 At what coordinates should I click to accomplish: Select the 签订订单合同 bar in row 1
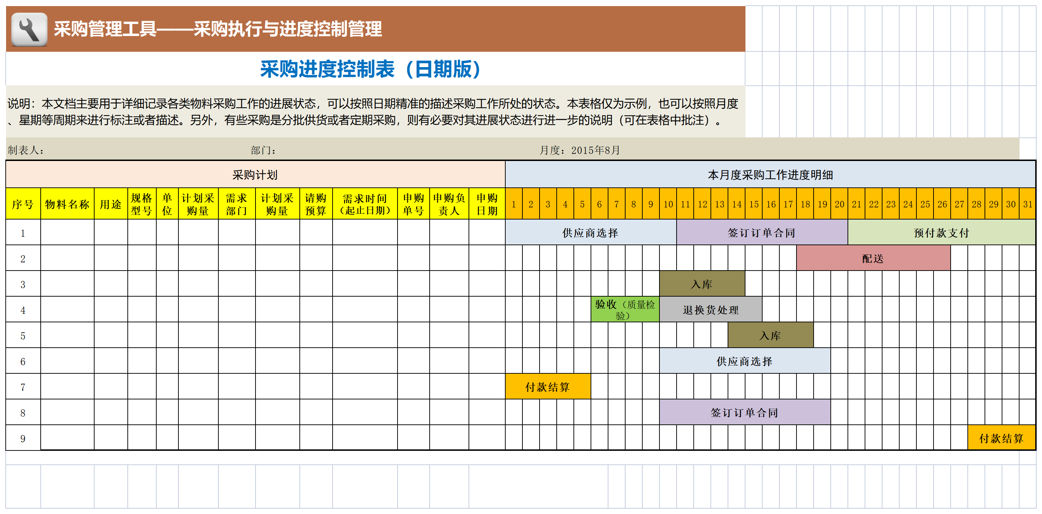(x=762, y=232)
